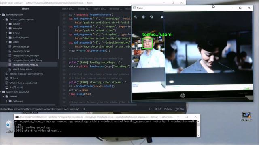The image size is (259, 145).
Task: Open PATH.txt in the Project tree
Action: tap(14, 78)
